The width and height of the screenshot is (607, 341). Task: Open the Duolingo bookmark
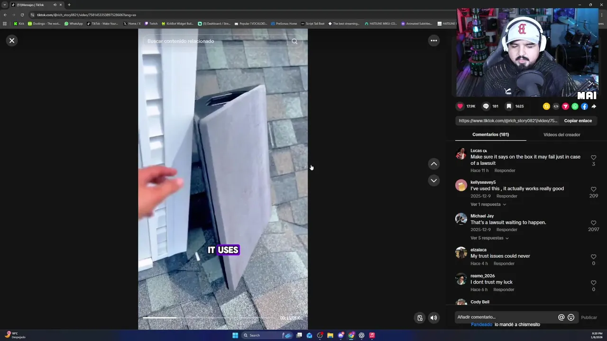pyautogui.click(x=44, y=24)
